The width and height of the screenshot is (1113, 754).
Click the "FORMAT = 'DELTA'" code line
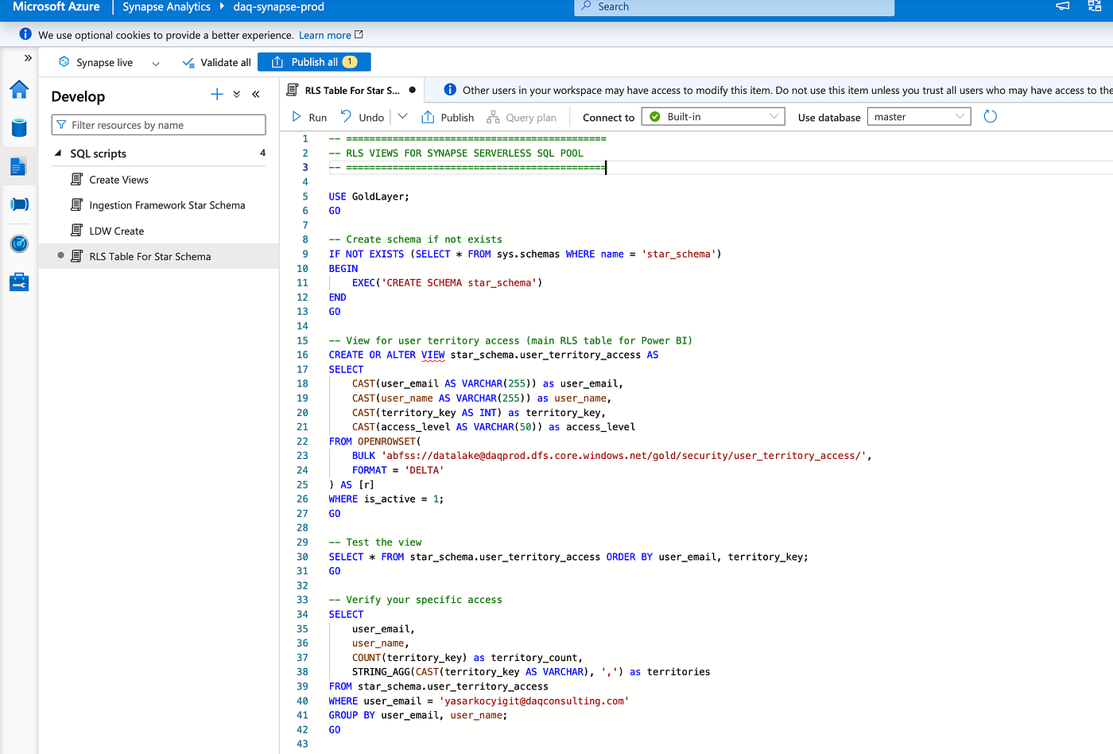click(x=398, y=470)
